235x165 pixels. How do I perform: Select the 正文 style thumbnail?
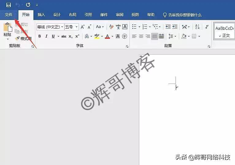[x=224, y=32]
